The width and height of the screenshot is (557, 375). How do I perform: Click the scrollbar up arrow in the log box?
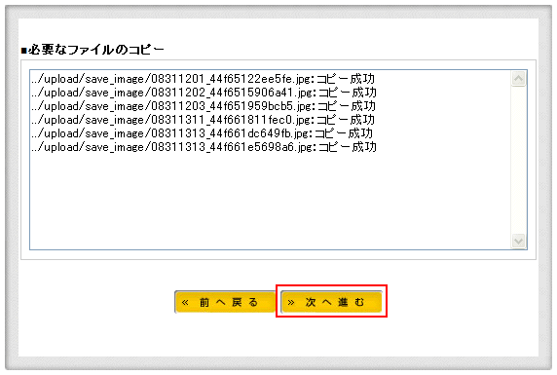click(518, 79)
